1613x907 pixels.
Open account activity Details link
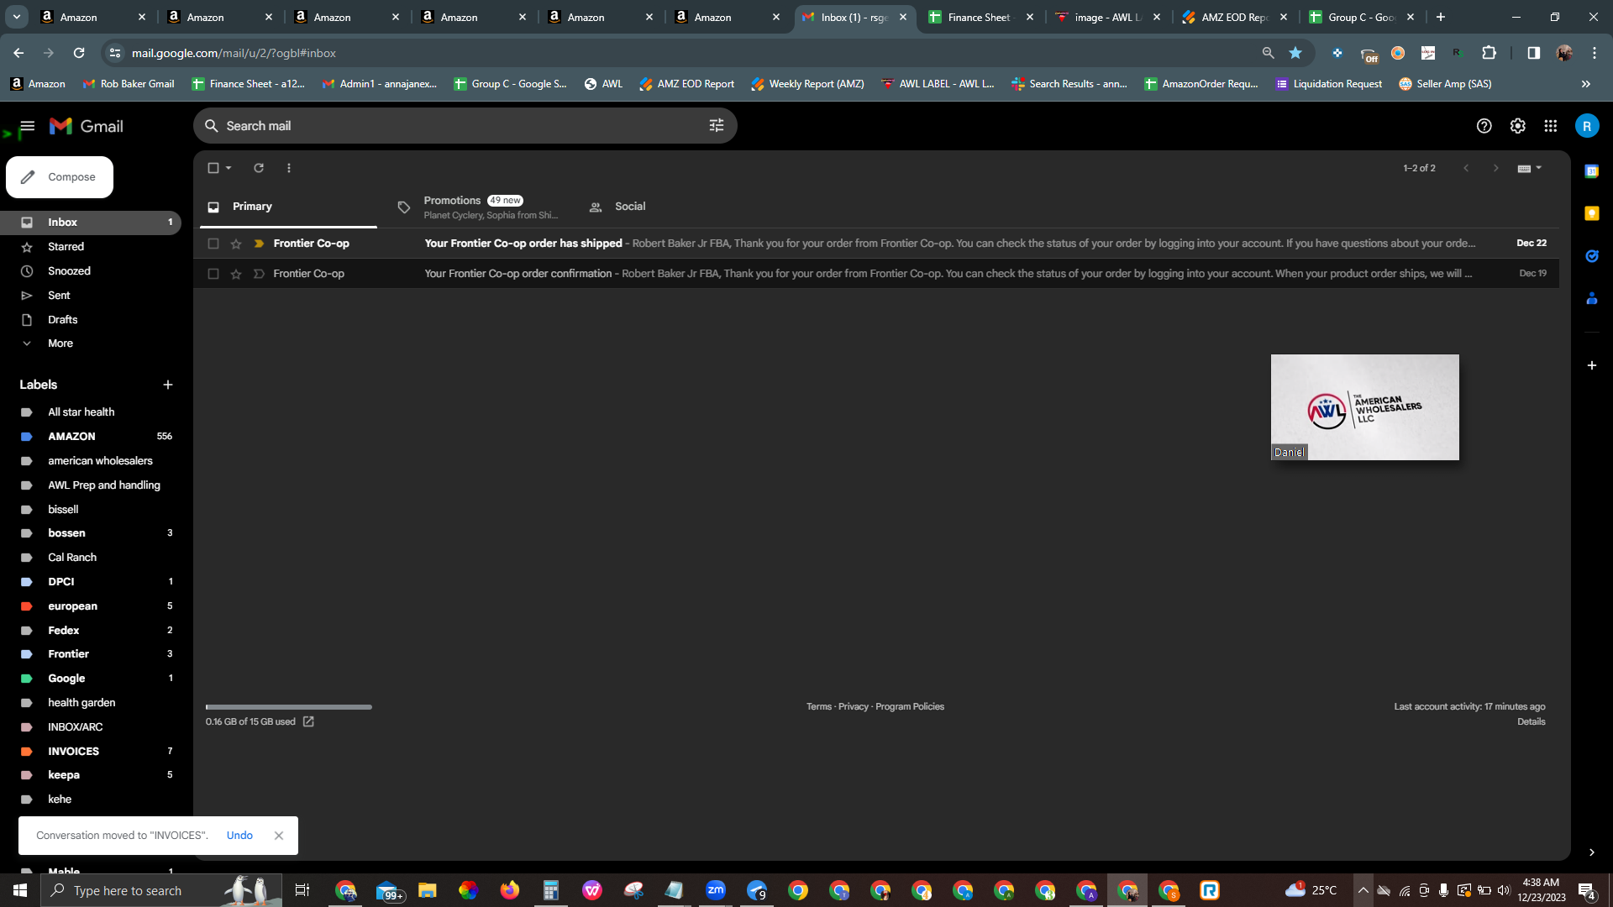tap(1531, 721)
